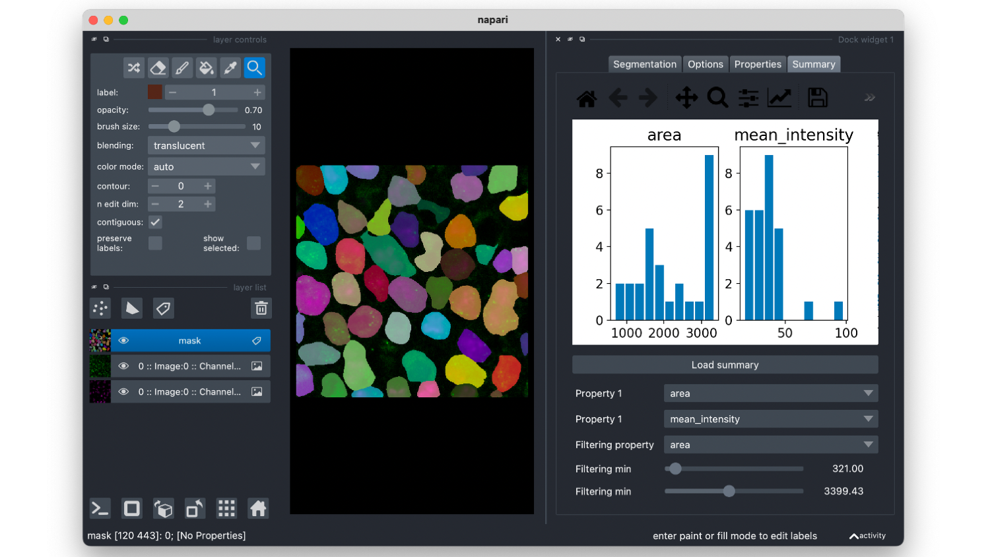
Task: Hide the mask layer via eye icon
Action: pos(123,341)
